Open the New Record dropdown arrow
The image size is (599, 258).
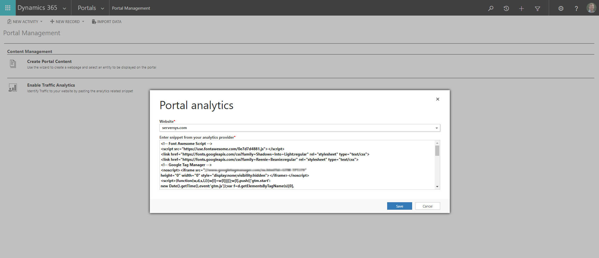[83, 21]
